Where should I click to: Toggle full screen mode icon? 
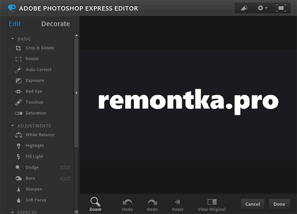click(x=281, y=8)
